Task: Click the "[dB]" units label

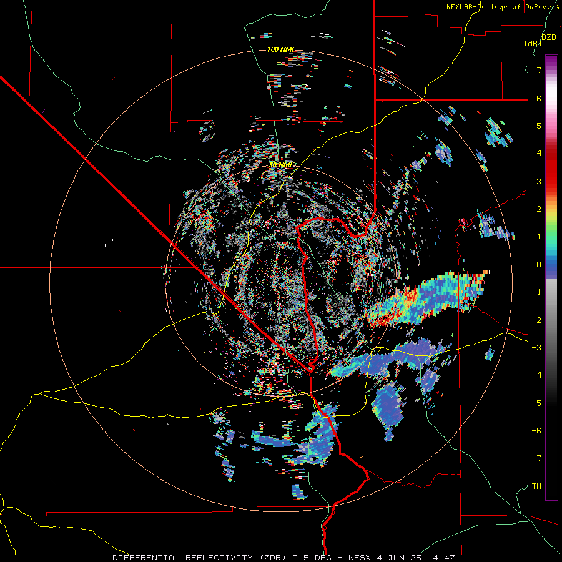Action: pos(533,43)
